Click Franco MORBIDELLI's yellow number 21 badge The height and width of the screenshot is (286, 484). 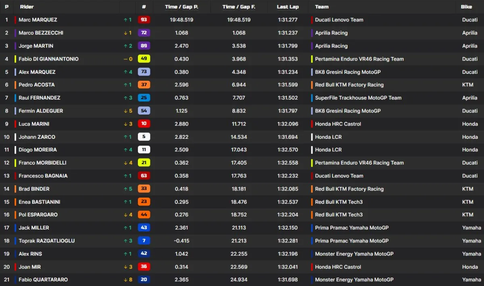(144, 163)
